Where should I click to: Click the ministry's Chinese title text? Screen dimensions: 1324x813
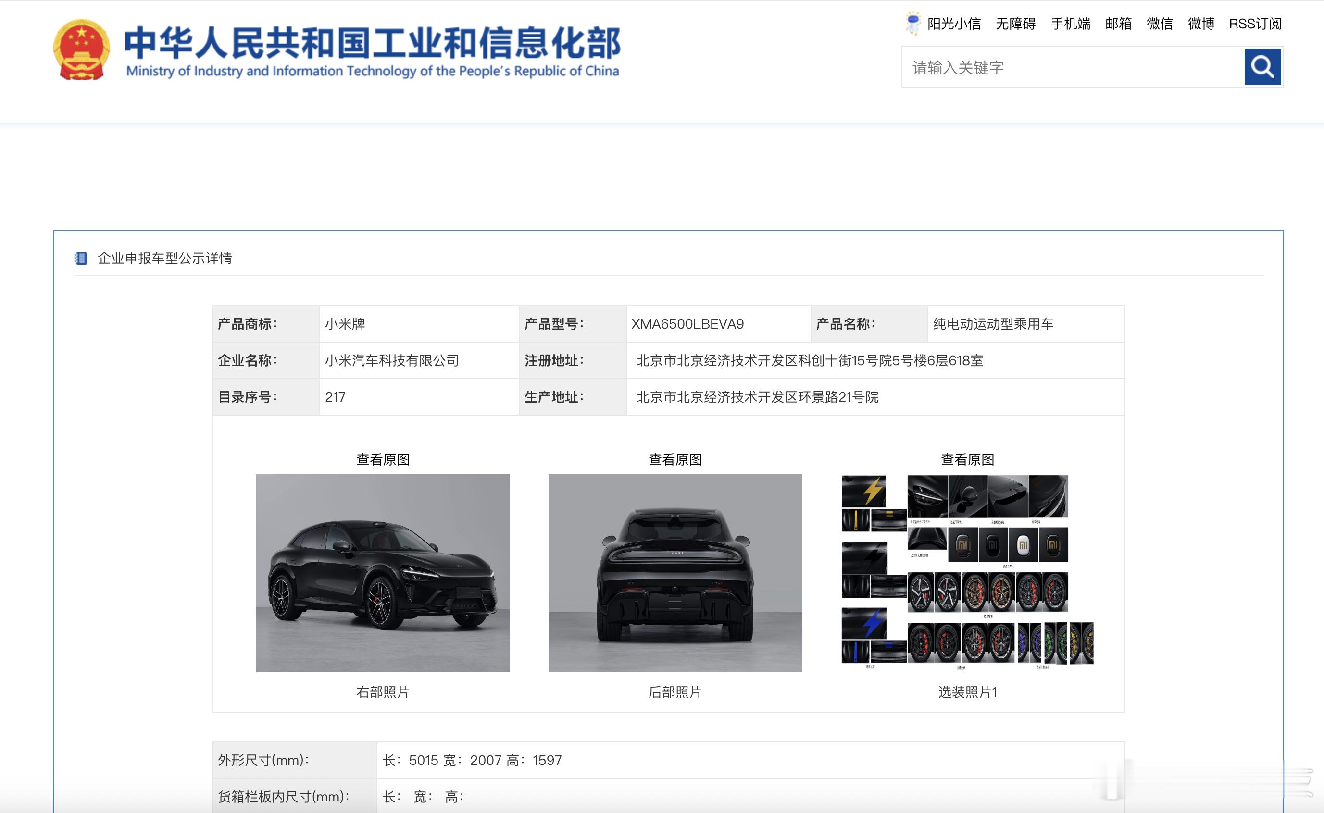(372, 43)
